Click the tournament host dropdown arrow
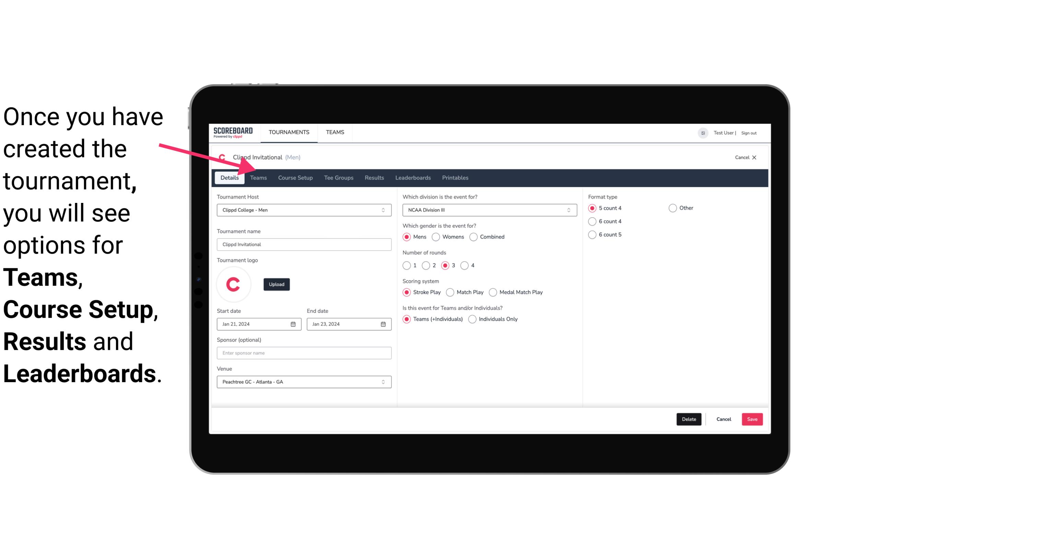Image resolution: width=1038 pixels, height=558 pixels. [384, 210]
